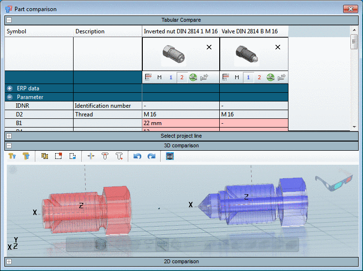Assign Valve to view 2
This screenshot has width=363, height=271.
click(259, 77)
